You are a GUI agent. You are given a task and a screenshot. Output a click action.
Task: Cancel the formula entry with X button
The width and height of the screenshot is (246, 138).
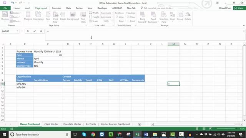click(28, 31)
